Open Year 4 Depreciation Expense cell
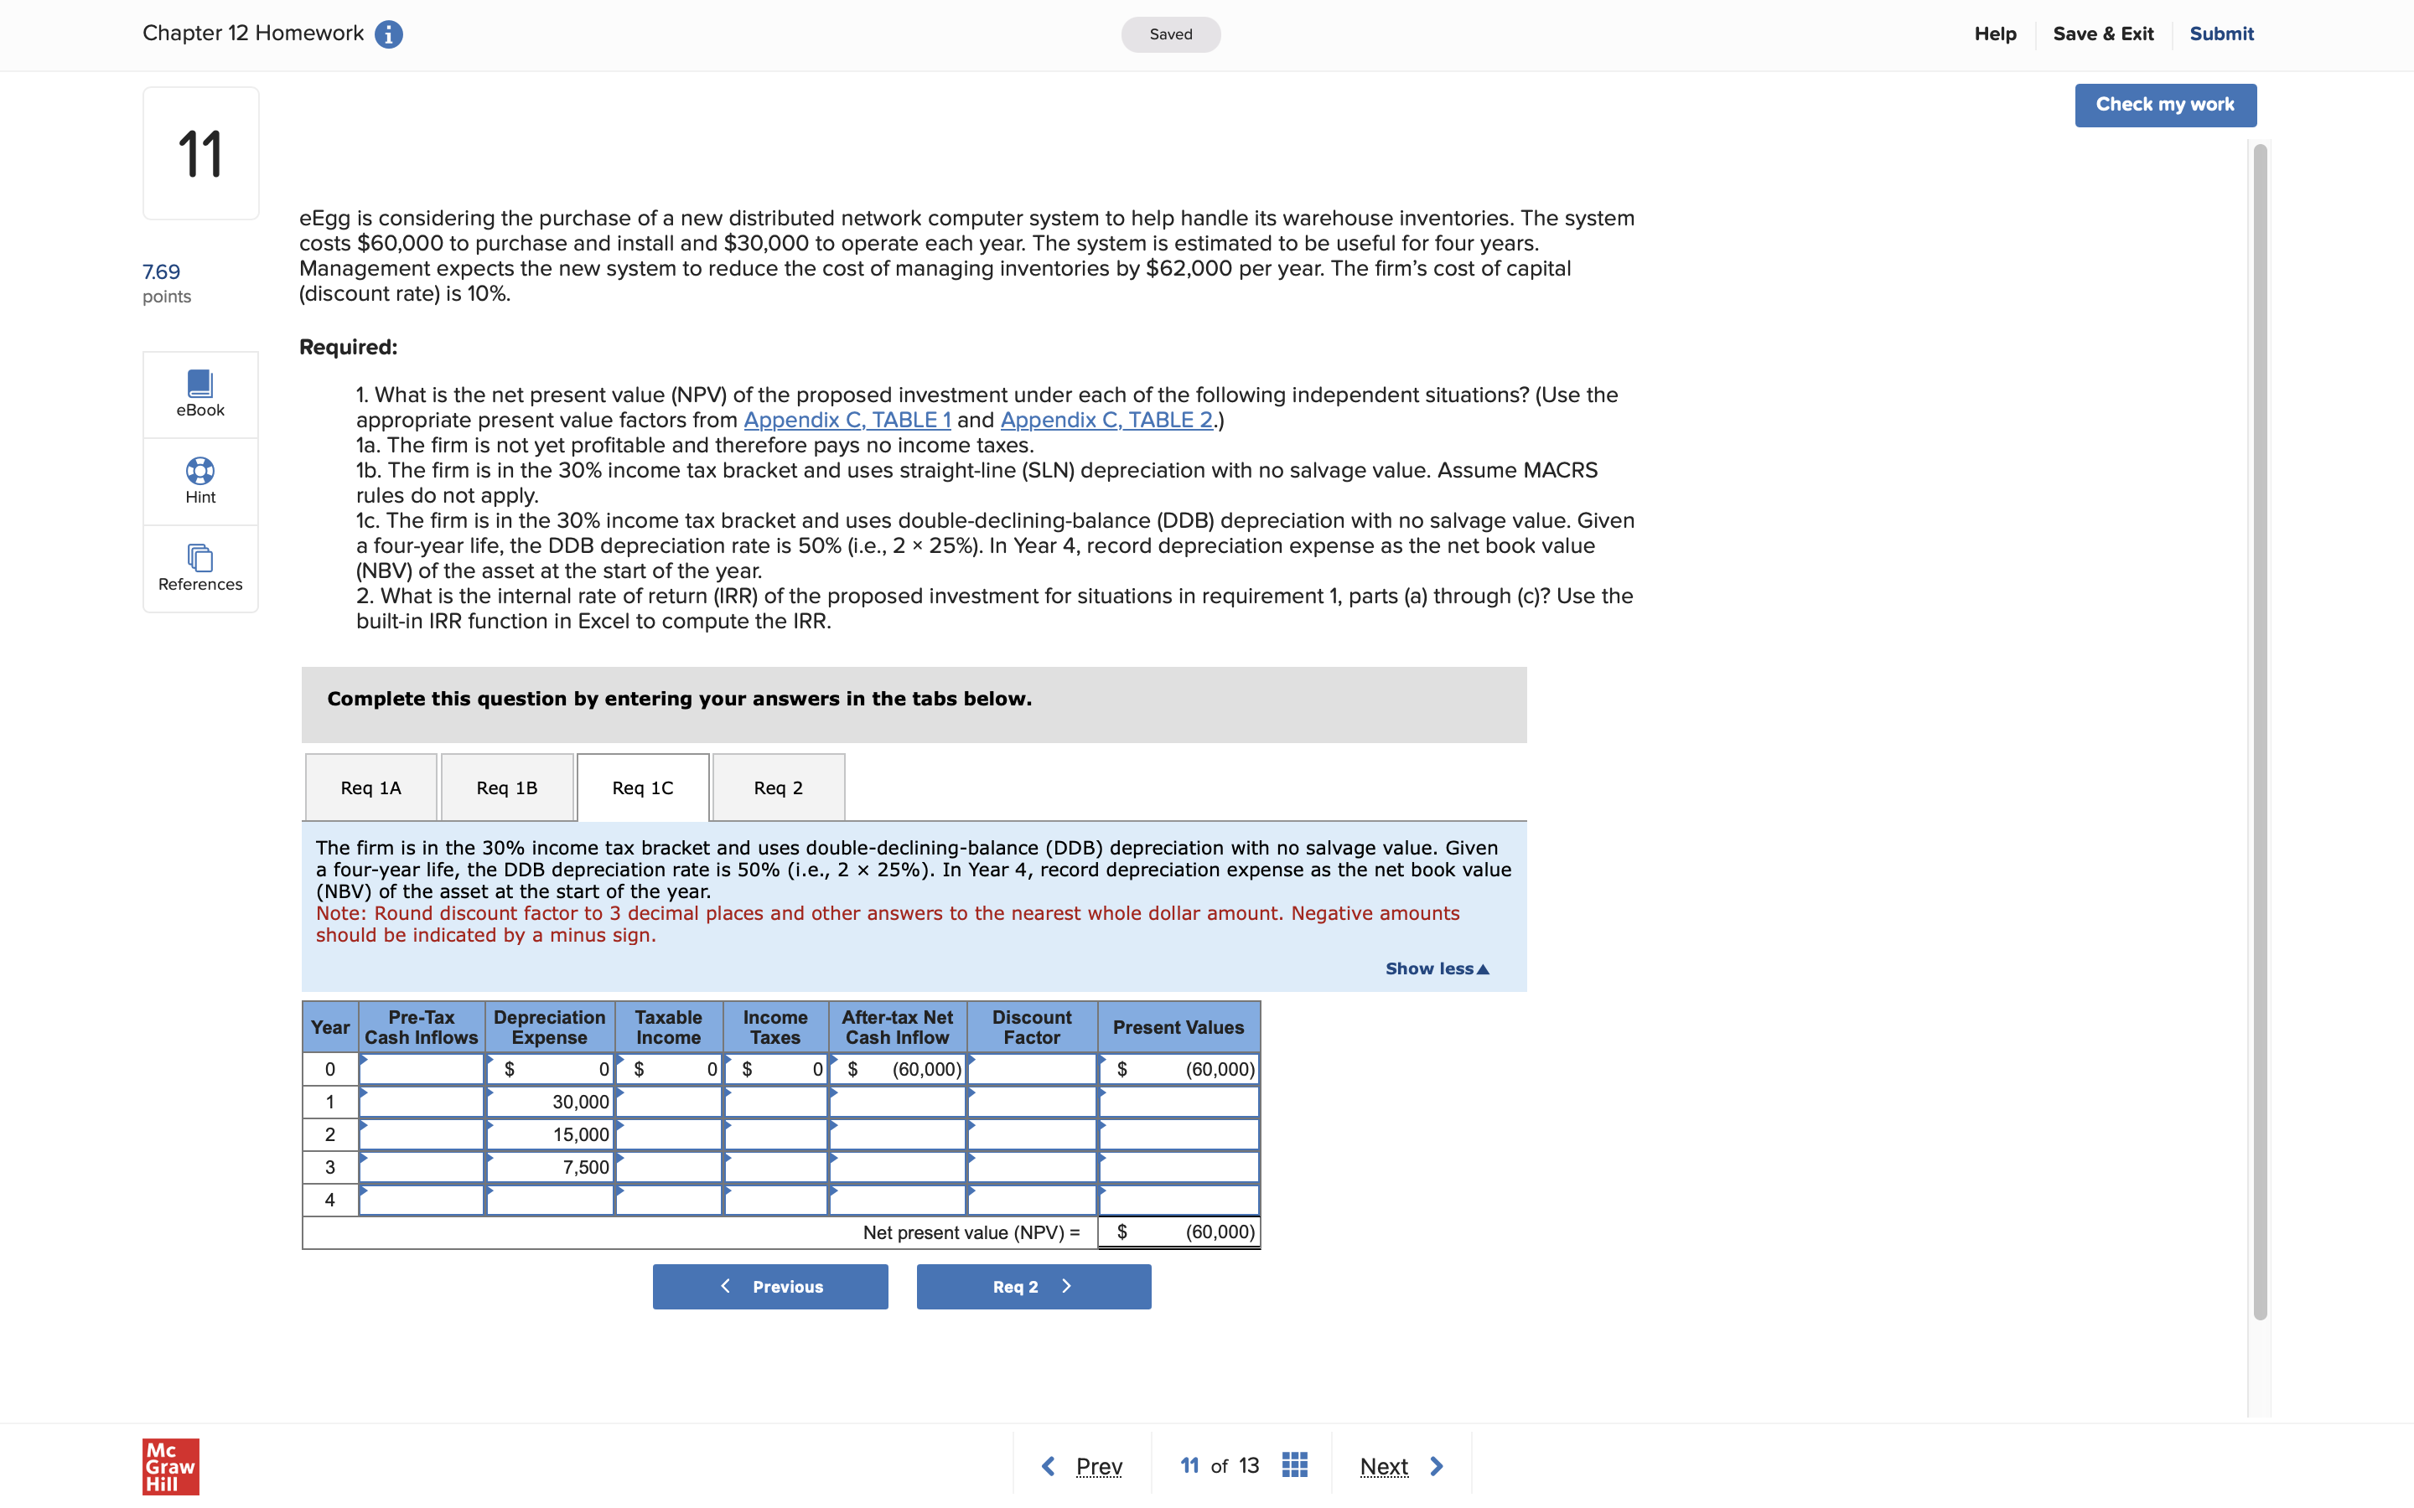This screenshot has width=2414, height=1508. (x=550, y=1200)
